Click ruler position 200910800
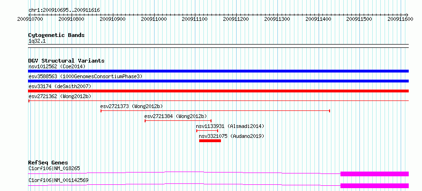This screenshot has width=422, height=191. point(71,19)
